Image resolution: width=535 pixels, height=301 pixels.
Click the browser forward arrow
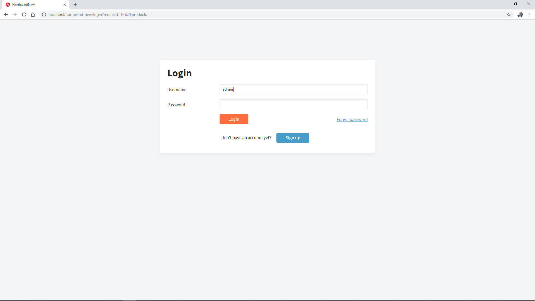(x=15, y=14)
